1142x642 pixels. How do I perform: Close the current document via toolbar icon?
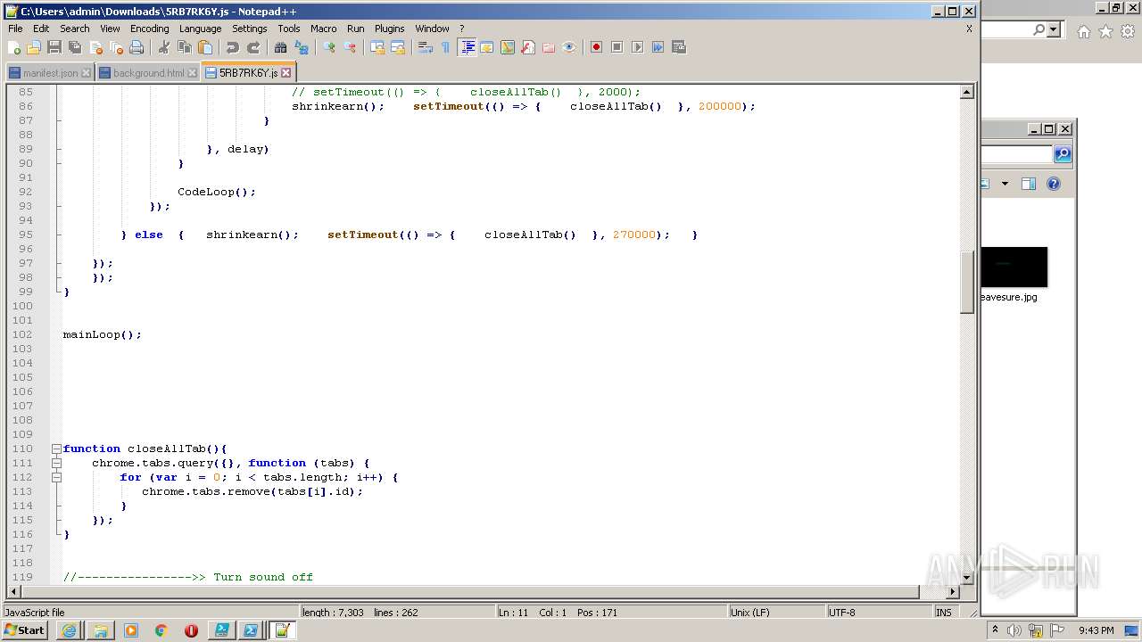[x=95, y=47]
